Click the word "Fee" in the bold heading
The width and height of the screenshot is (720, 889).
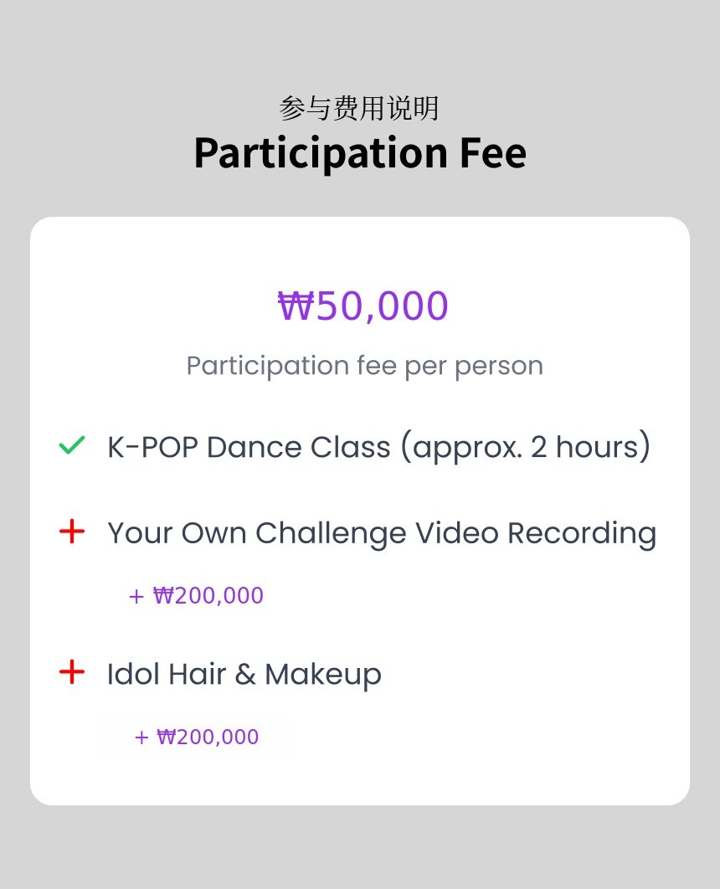pos(492,152)
